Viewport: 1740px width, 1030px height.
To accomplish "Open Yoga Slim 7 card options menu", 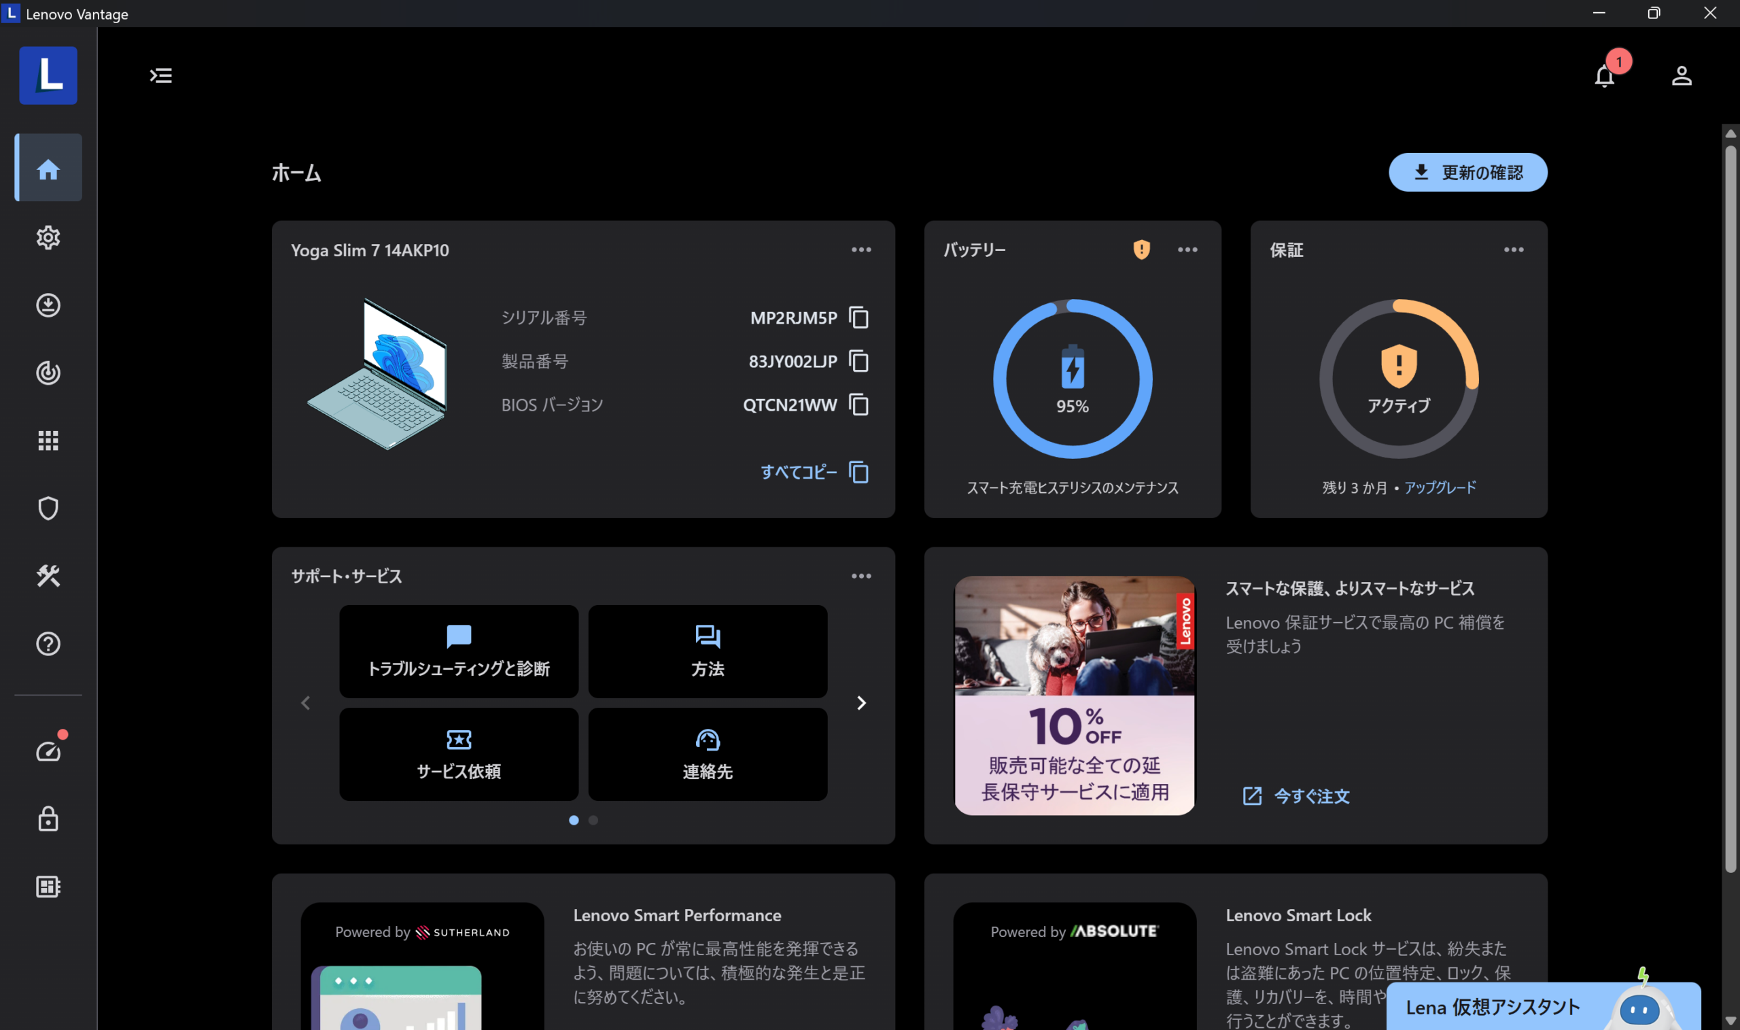I will click(861, 250).
